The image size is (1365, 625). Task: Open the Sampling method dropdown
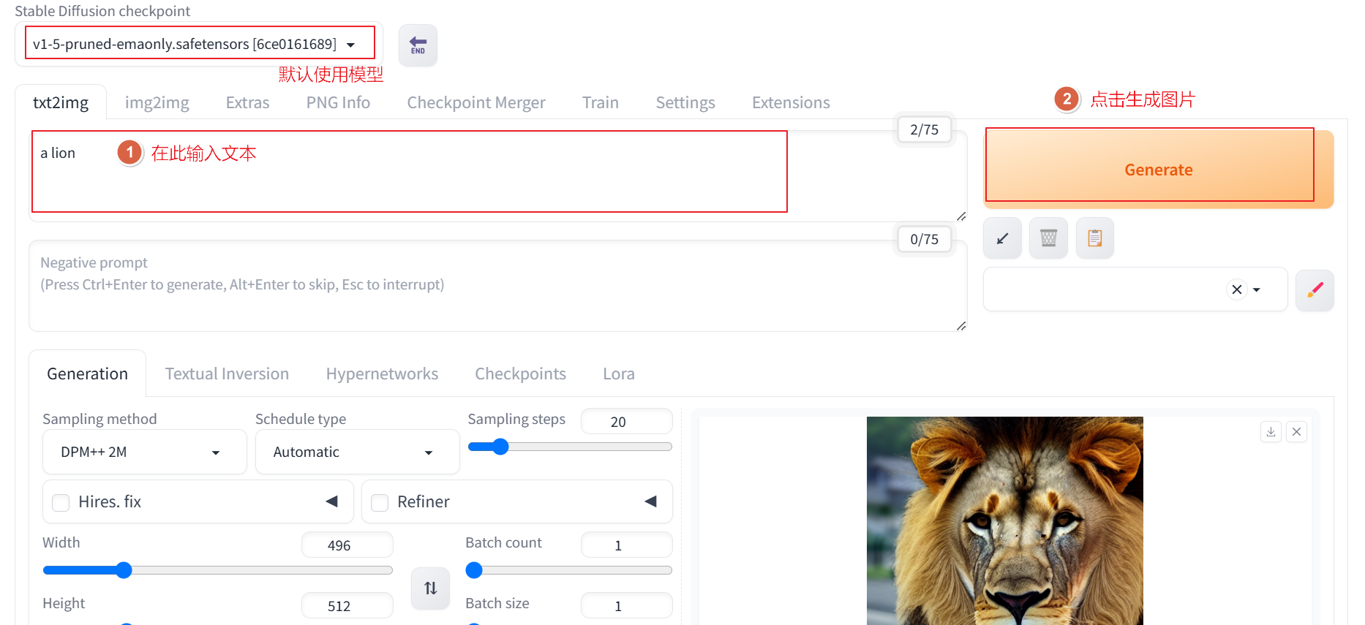(144, 452)
